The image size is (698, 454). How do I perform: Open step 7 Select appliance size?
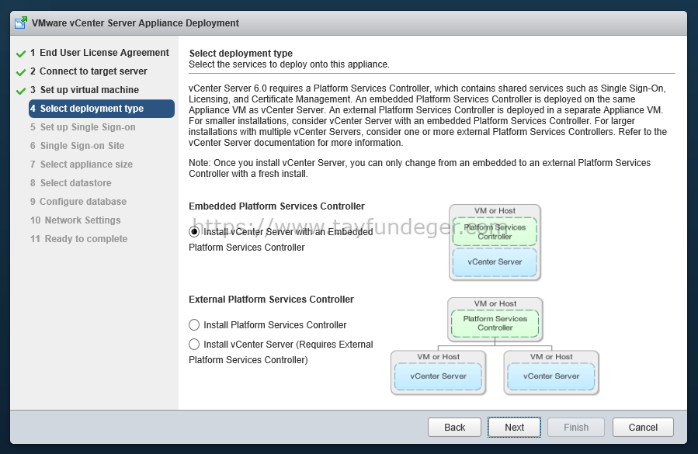click(82, 165)
